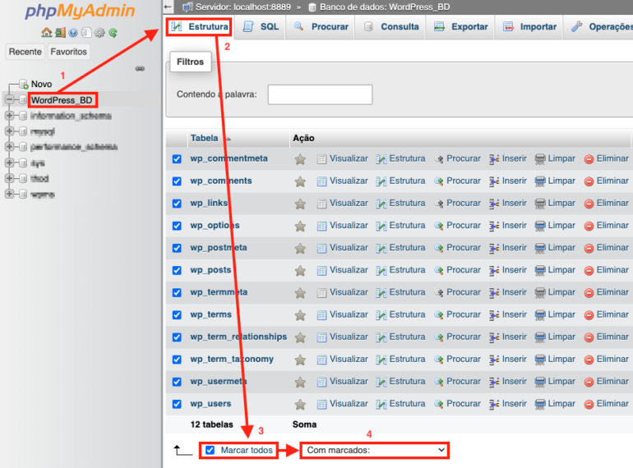Switch to the Estrutura tab

[x=199, y=26]
